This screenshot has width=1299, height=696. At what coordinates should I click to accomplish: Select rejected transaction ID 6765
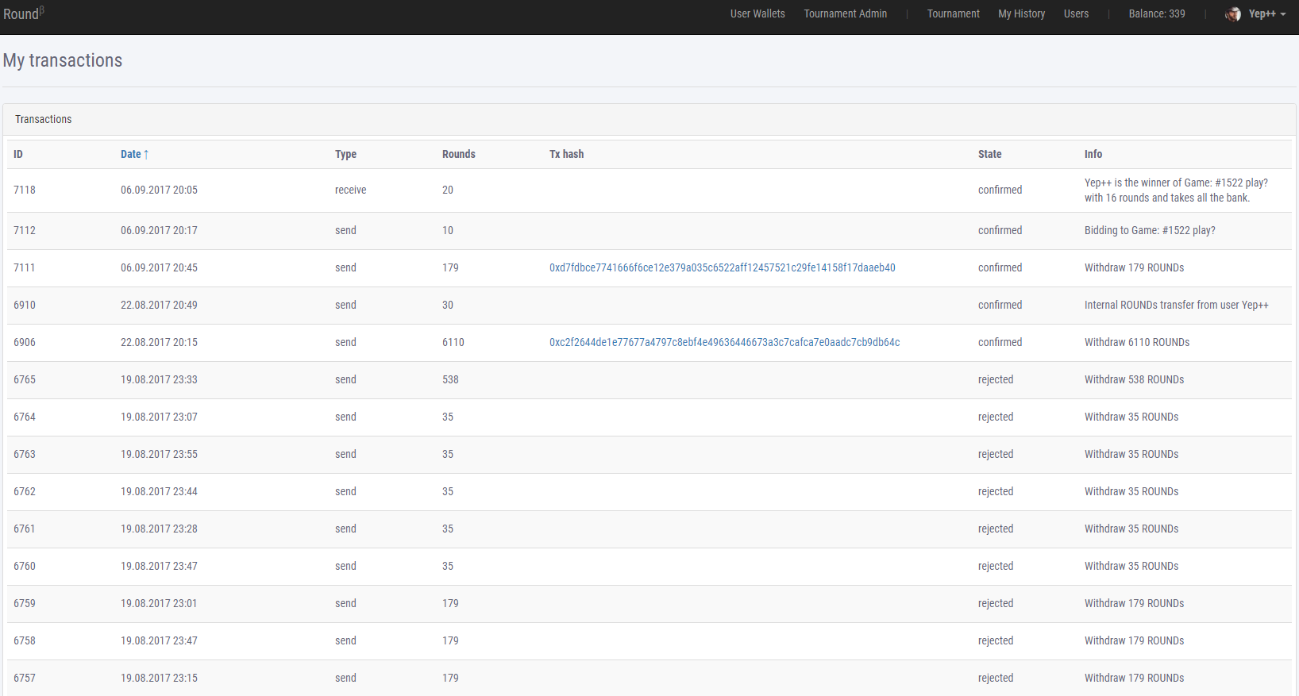tap(25, 380)
